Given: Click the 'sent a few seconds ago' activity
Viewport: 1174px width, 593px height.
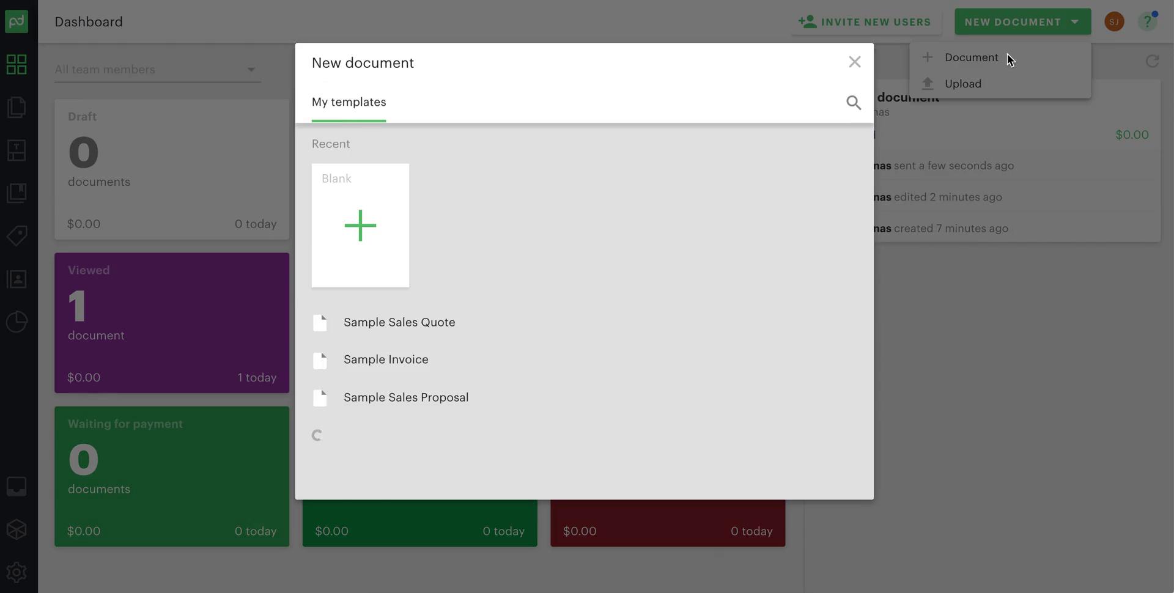Looking at the screenshot, I should point(953,166).
